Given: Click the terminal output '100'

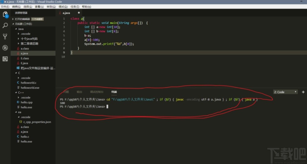Looking at the screenshot, I should click(x=62, y=103).
